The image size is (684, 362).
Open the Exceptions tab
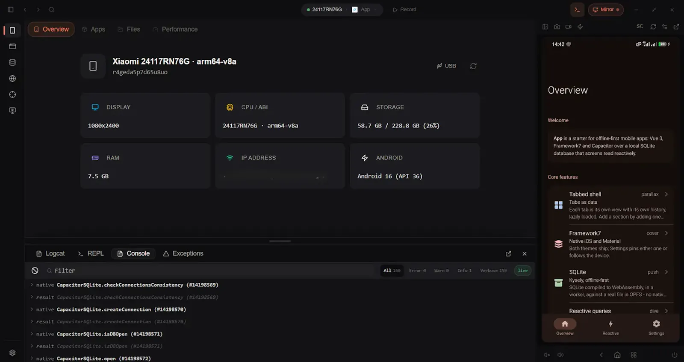pyautogui.click(x=183, y=253)
